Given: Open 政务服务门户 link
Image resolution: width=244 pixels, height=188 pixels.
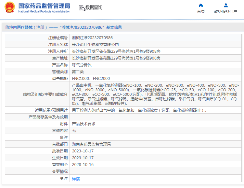Looking at the screenshot, I should point(225,11).
